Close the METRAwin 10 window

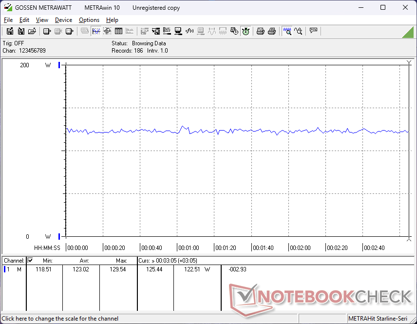(405, 7)
